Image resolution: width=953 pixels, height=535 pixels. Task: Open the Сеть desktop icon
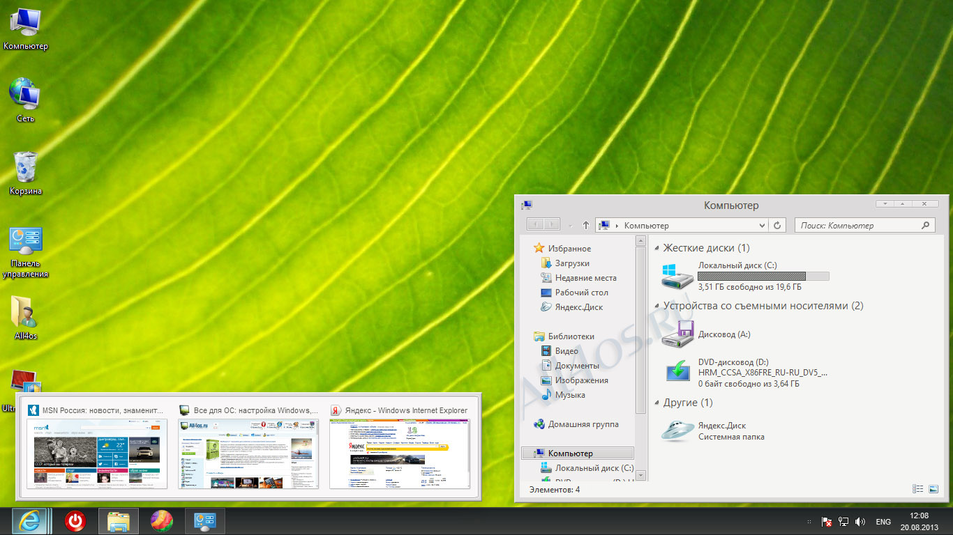click(25, 100)
